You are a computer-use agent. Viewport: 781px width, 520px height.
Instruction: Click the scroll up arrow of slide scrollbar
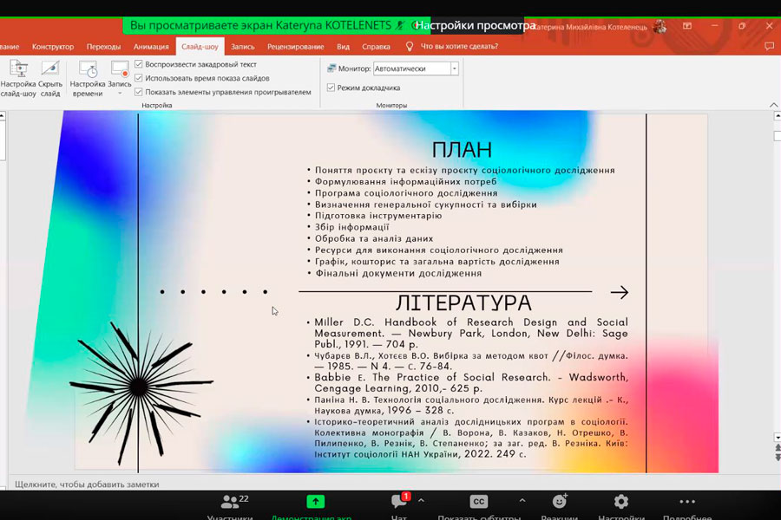tap(777, 116)
